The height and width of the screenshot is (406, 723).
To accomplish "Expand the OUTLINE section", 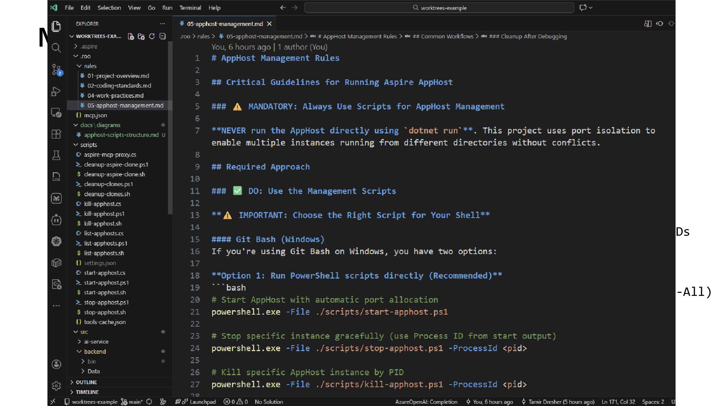I will click(x=86, y=382).
